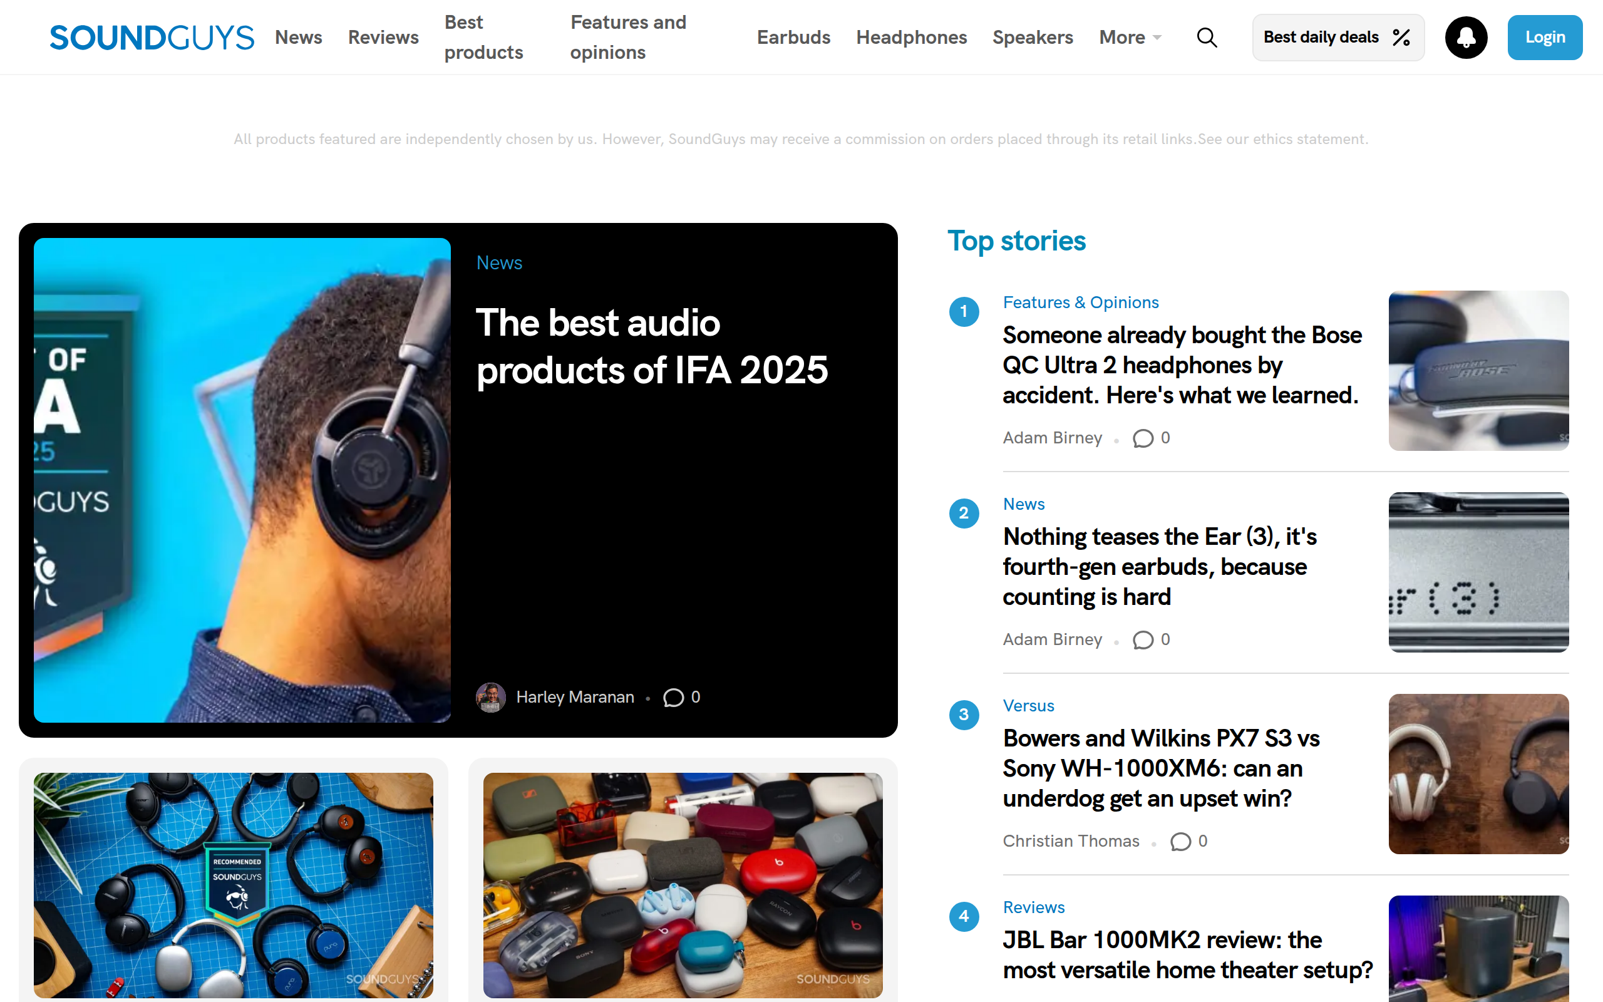Open the Bose QC Ultra 2 headphones story
The image size is (1603, 1002).
pyautogui.click(x=1182, y=365)
